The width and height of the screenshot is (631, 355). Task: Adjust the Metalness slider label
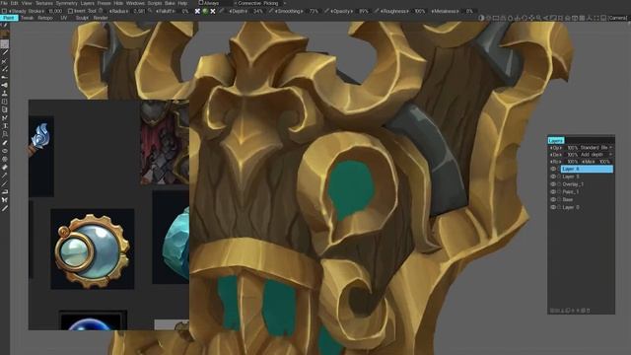coord(445,11)
